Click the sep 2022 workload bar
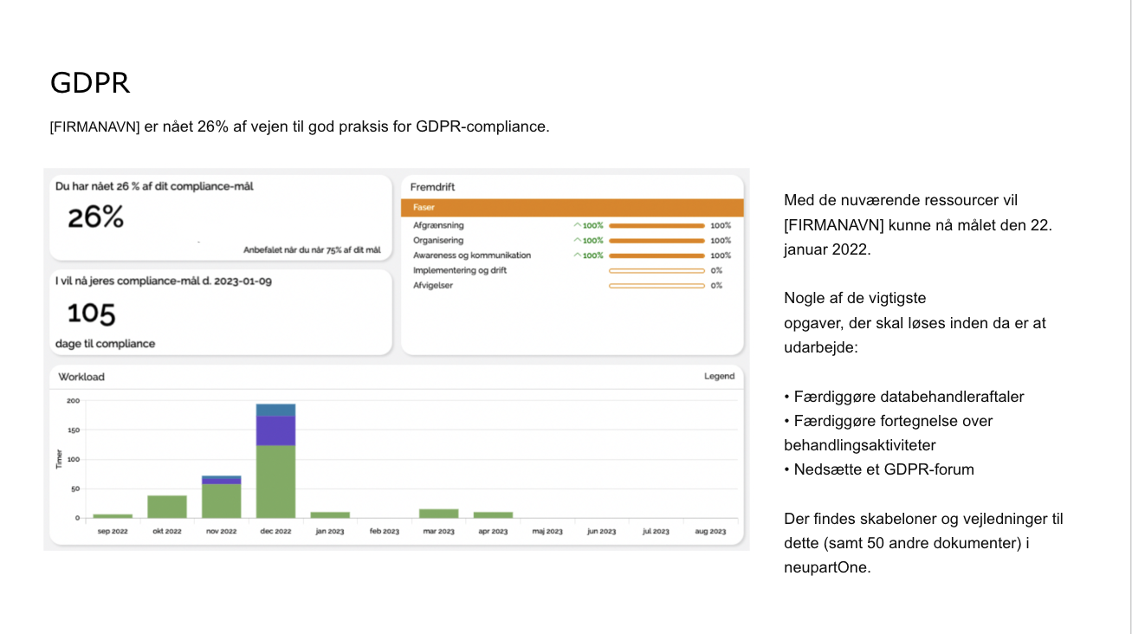This screenshot has width=1132, height=634. tap(113, 516)
